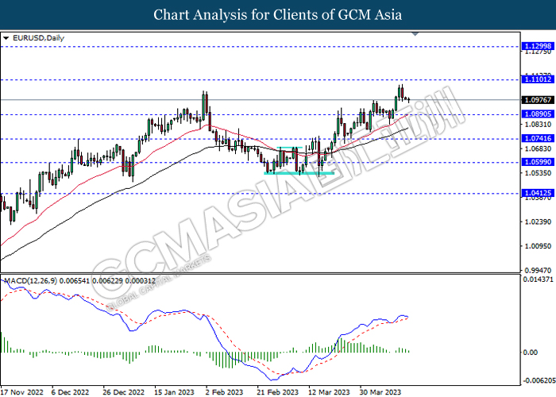Click the Chart Analysis for Clients of GCM Asia header
Viewport: 556px width, 397px height.
coord(278,14)
